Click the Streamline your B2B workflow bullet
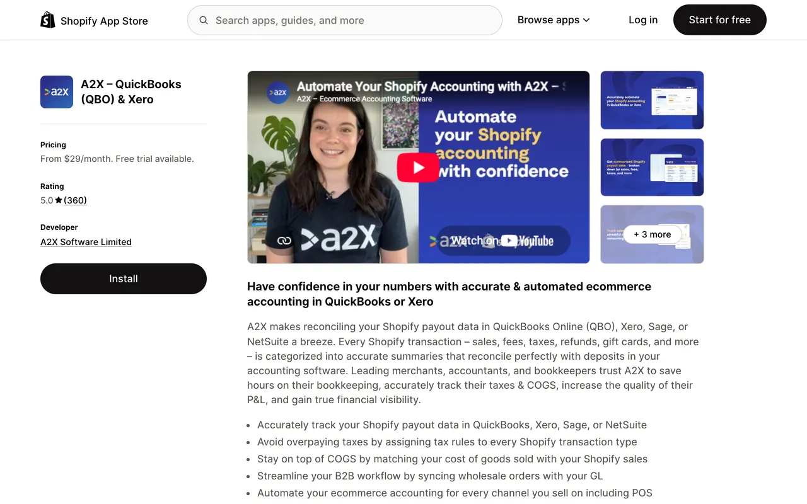This screenshot has height=504, width=807. [x=430, y=476]
